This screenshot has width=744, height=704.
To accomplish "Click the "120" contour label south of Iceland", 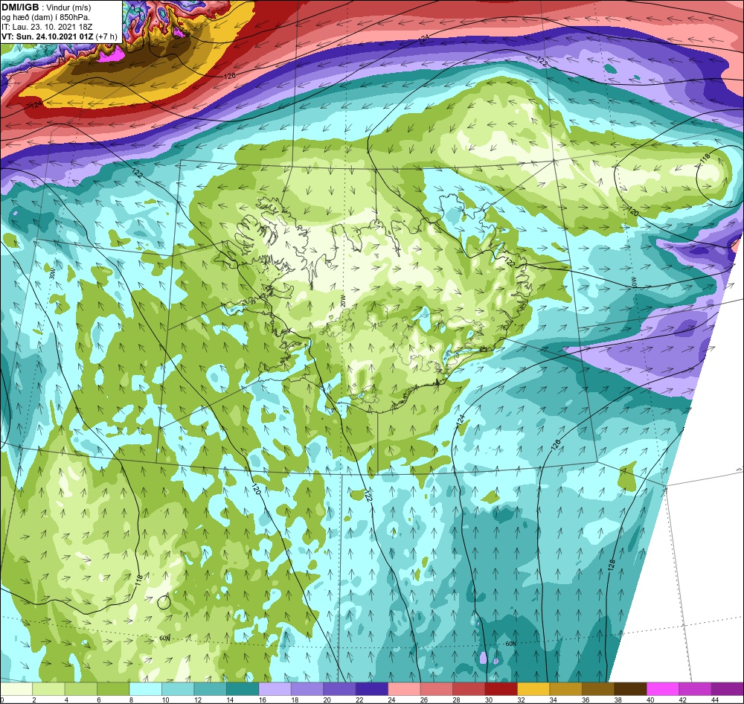I will (x=256, y=490).
